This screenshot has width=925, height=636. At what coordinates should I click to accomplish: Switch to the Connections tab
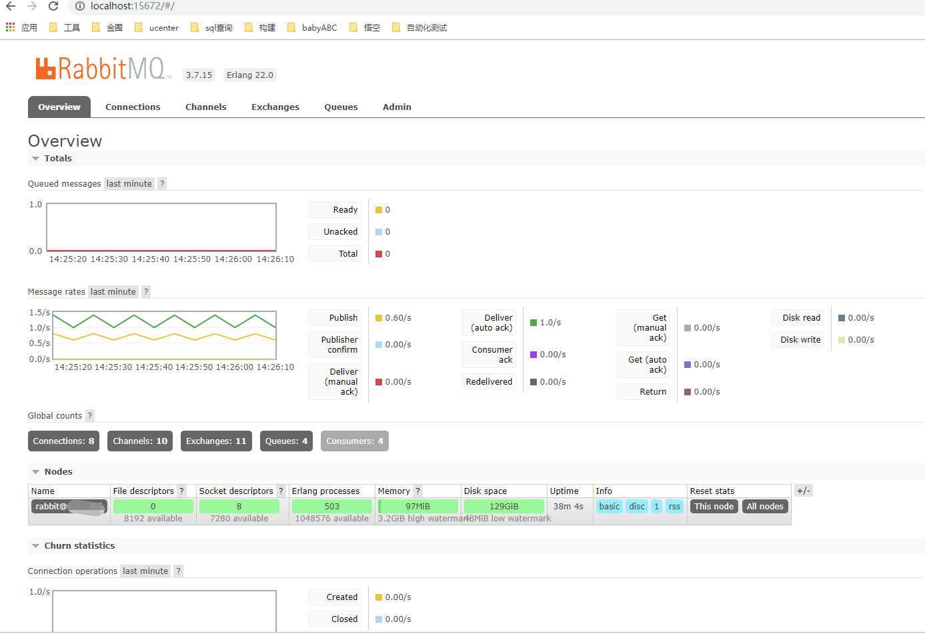point(133,107)
